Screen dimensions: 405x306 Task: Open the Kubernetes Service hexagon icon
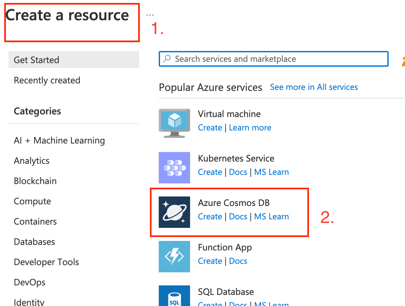tap(174, 168)
